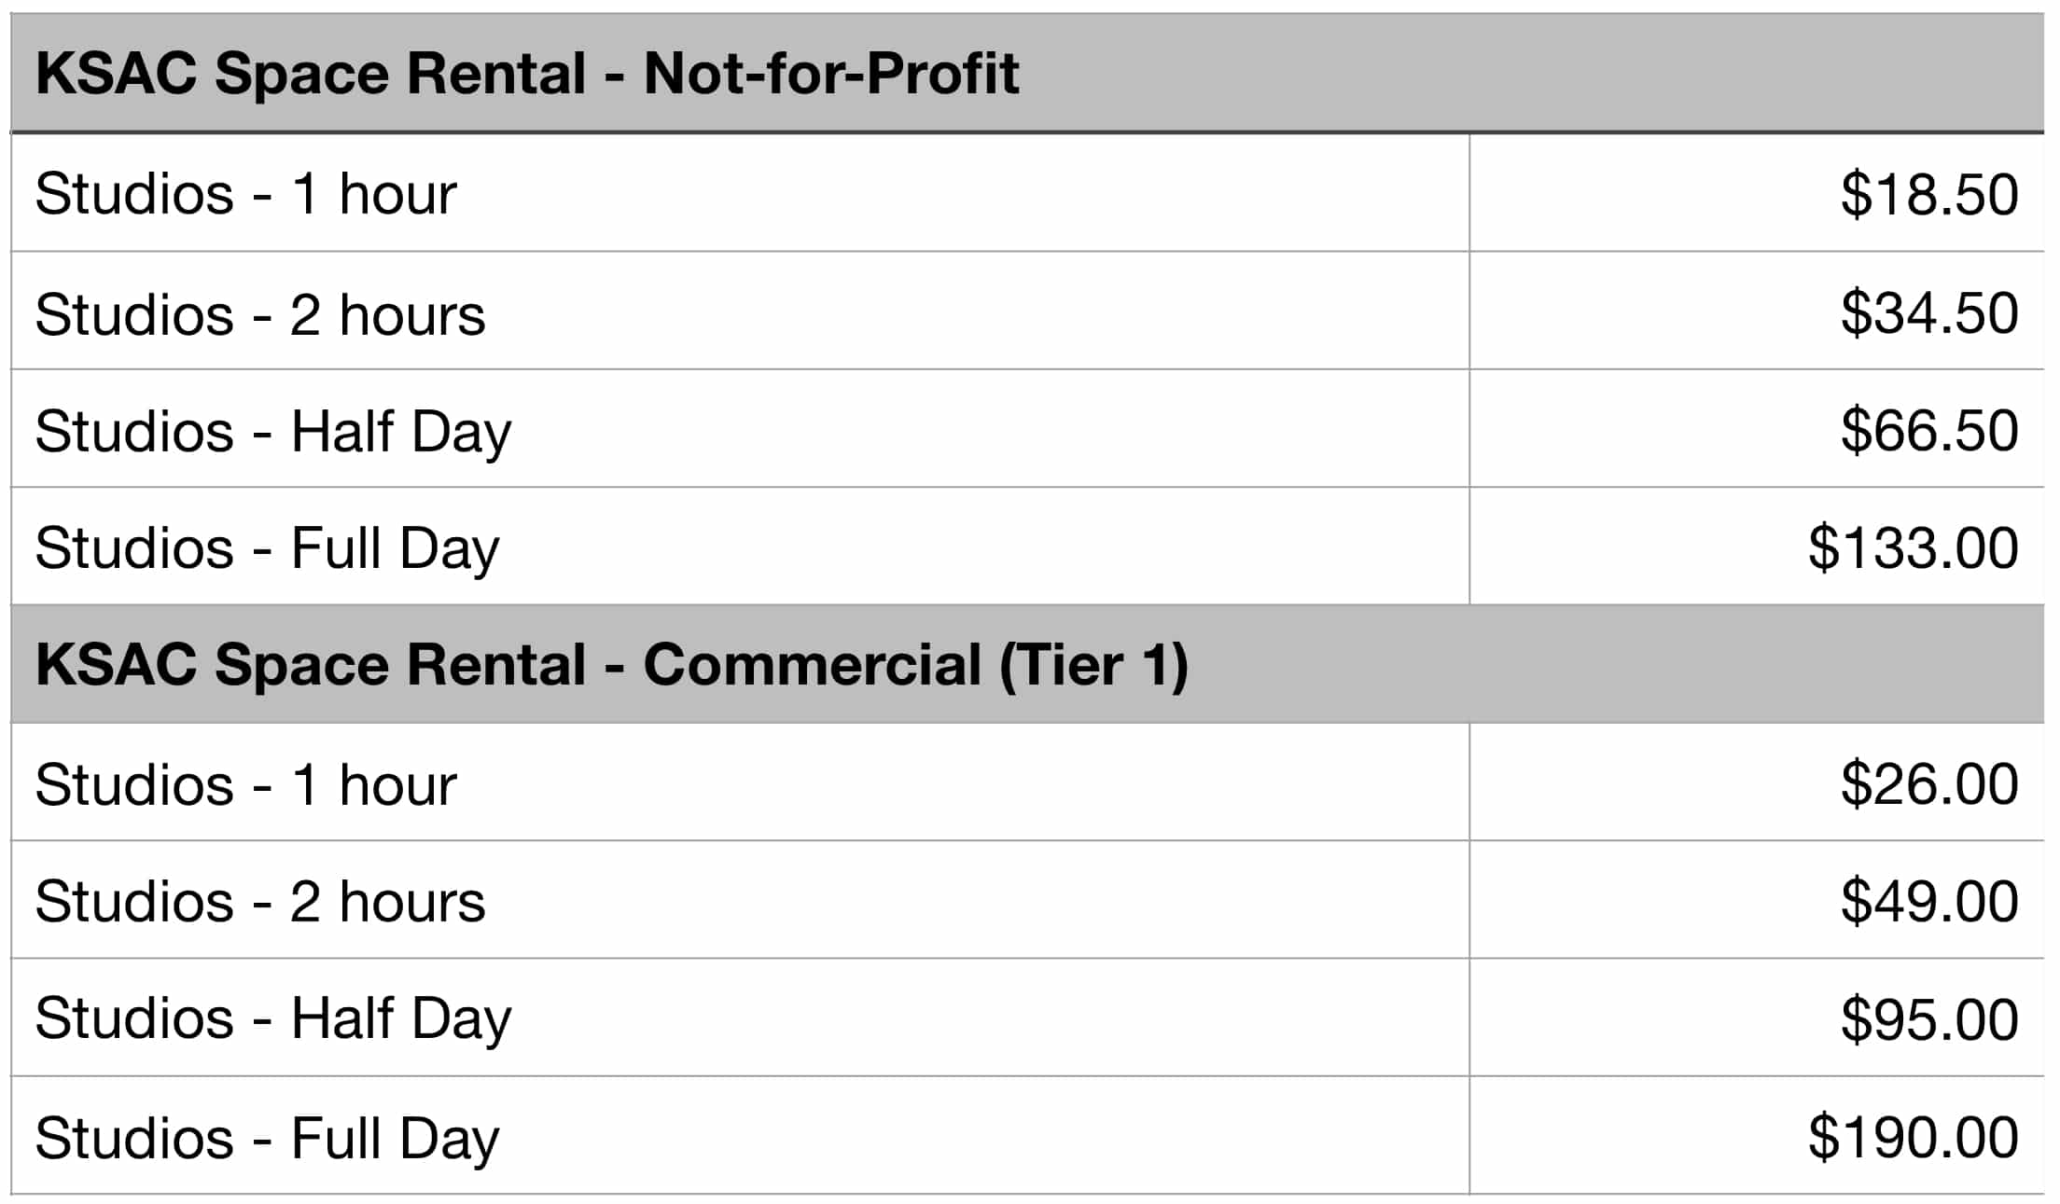This screenshot has width=2060, height=1204.
Task: Select Commercial Studios Full Day label
Action: 268,1141
